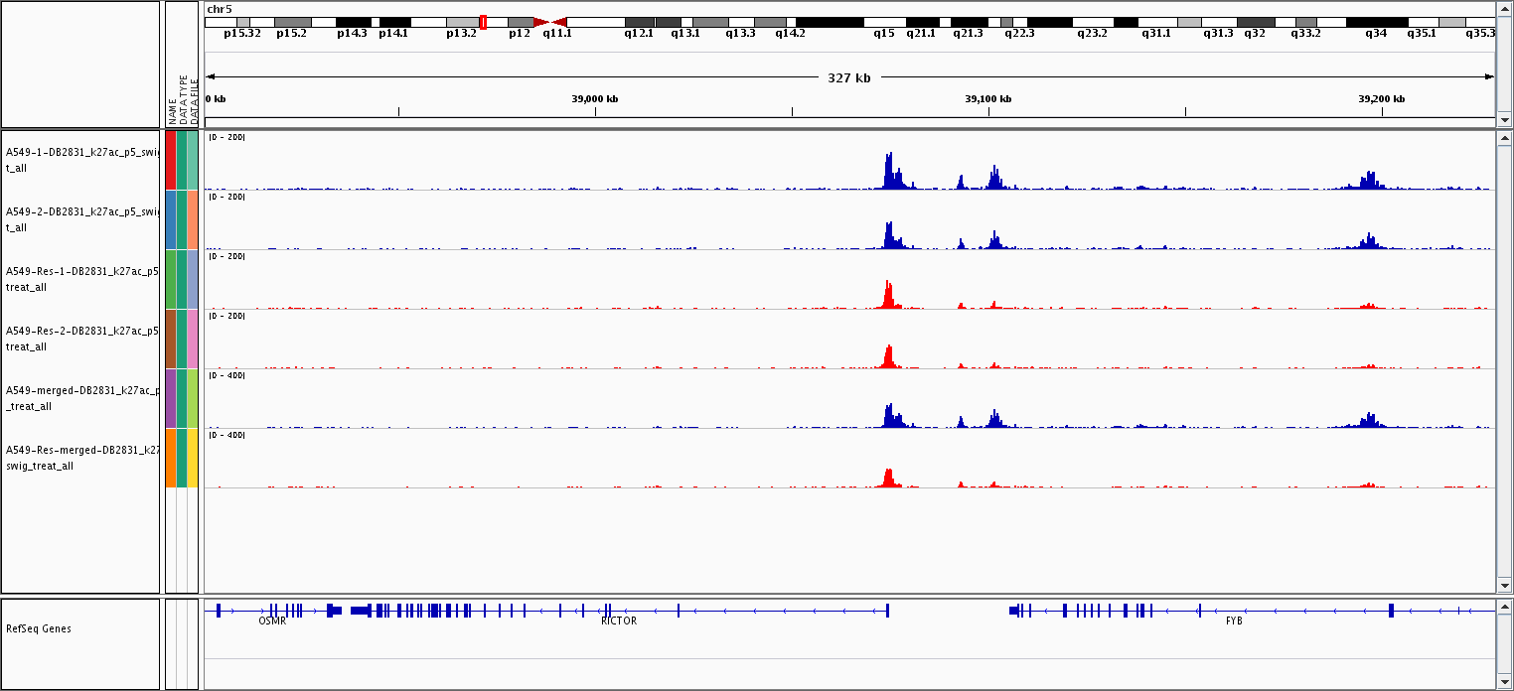Select the A549-Res-merged track name
Screen dimensions: 1514x691
pyautogui.click(x=81, y=458)
